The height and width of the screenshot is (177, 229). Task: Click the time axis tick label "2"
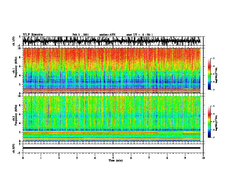pyautogui.click(x=59, y=158)
